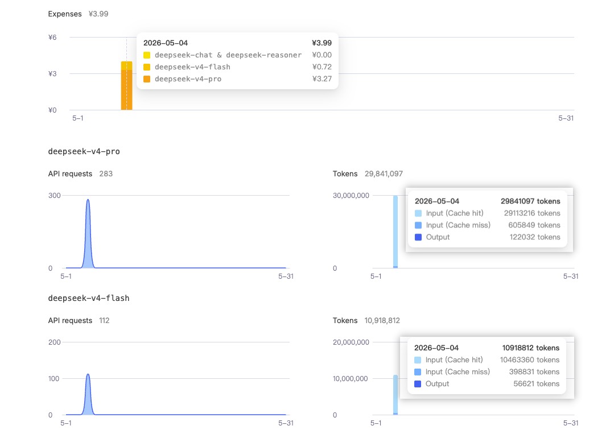Click the Cache miss value 605849 tokens
This screenshot has height=438, width=614.
(534, 225)
